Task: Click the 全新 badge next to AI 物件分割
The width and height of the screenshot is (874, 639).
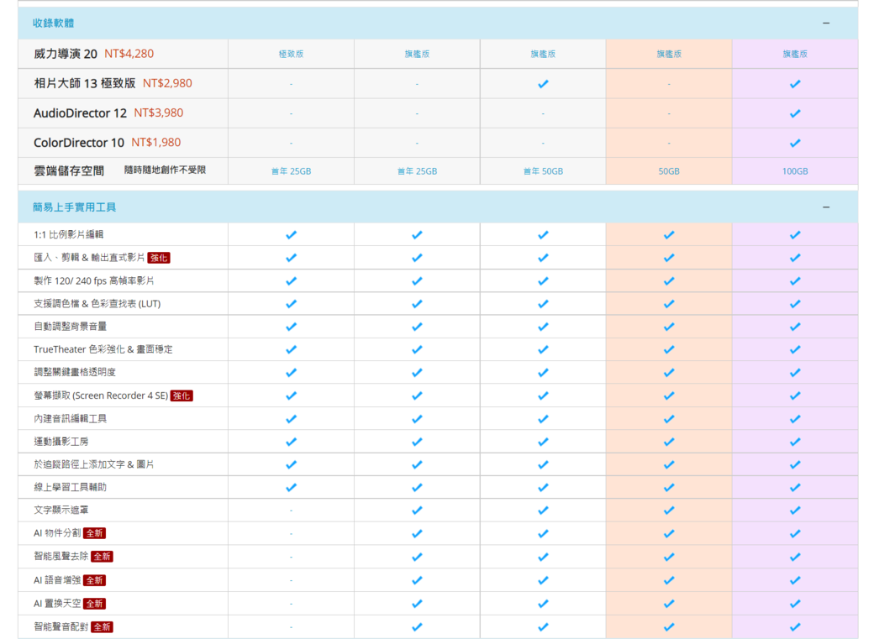Action: (95, 533)
